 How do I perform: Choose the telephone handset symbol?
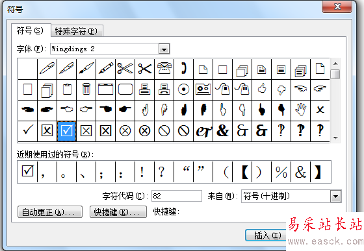tap(183, 69)
